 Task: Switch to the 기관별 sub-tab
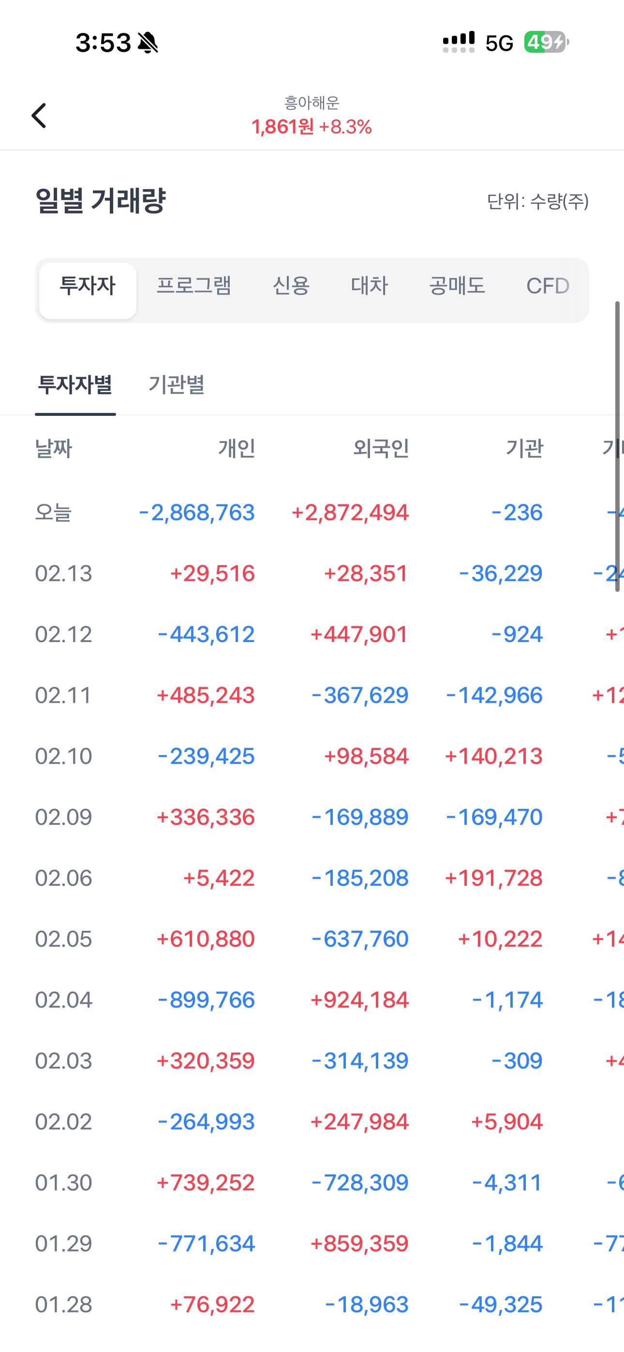pyautogui.click(x=177, y=385)
